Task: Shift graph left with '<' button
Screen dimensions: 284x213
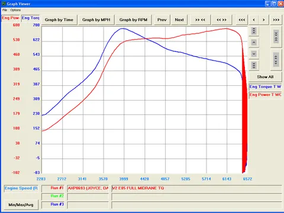Action: (x=254, y=20)
